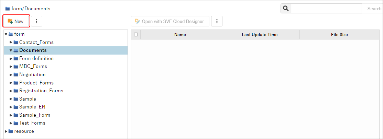This screenshot has width=383, height=139.
Task: Select the form root tree item
Action: pyautogui.click(x=19, y=34)
